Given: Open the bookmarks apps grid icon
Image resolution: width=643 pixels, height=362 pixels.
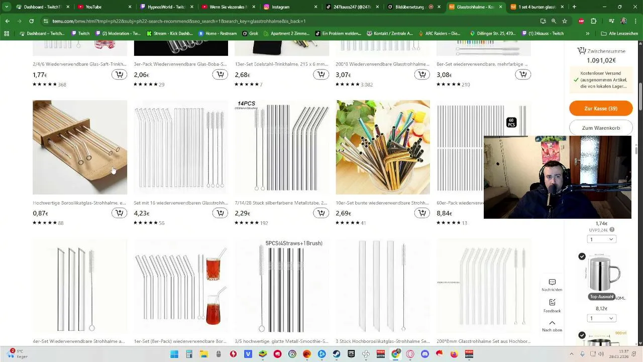Looking at the screenshot, I should point(7,34).
